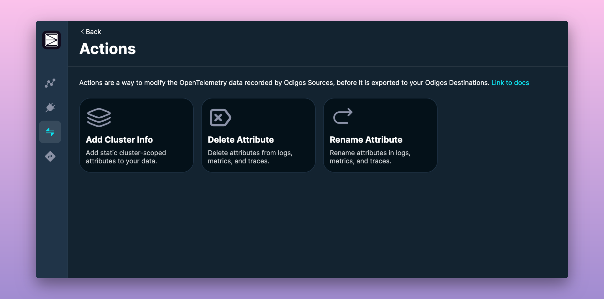Click the X-tag icon on Delete Attribute
The image size is (604, 299).
[220, 117]
